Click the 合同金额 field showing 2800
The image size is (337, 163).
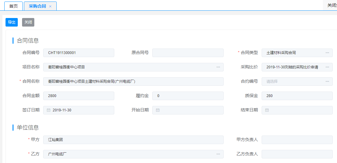coord(79,96)
